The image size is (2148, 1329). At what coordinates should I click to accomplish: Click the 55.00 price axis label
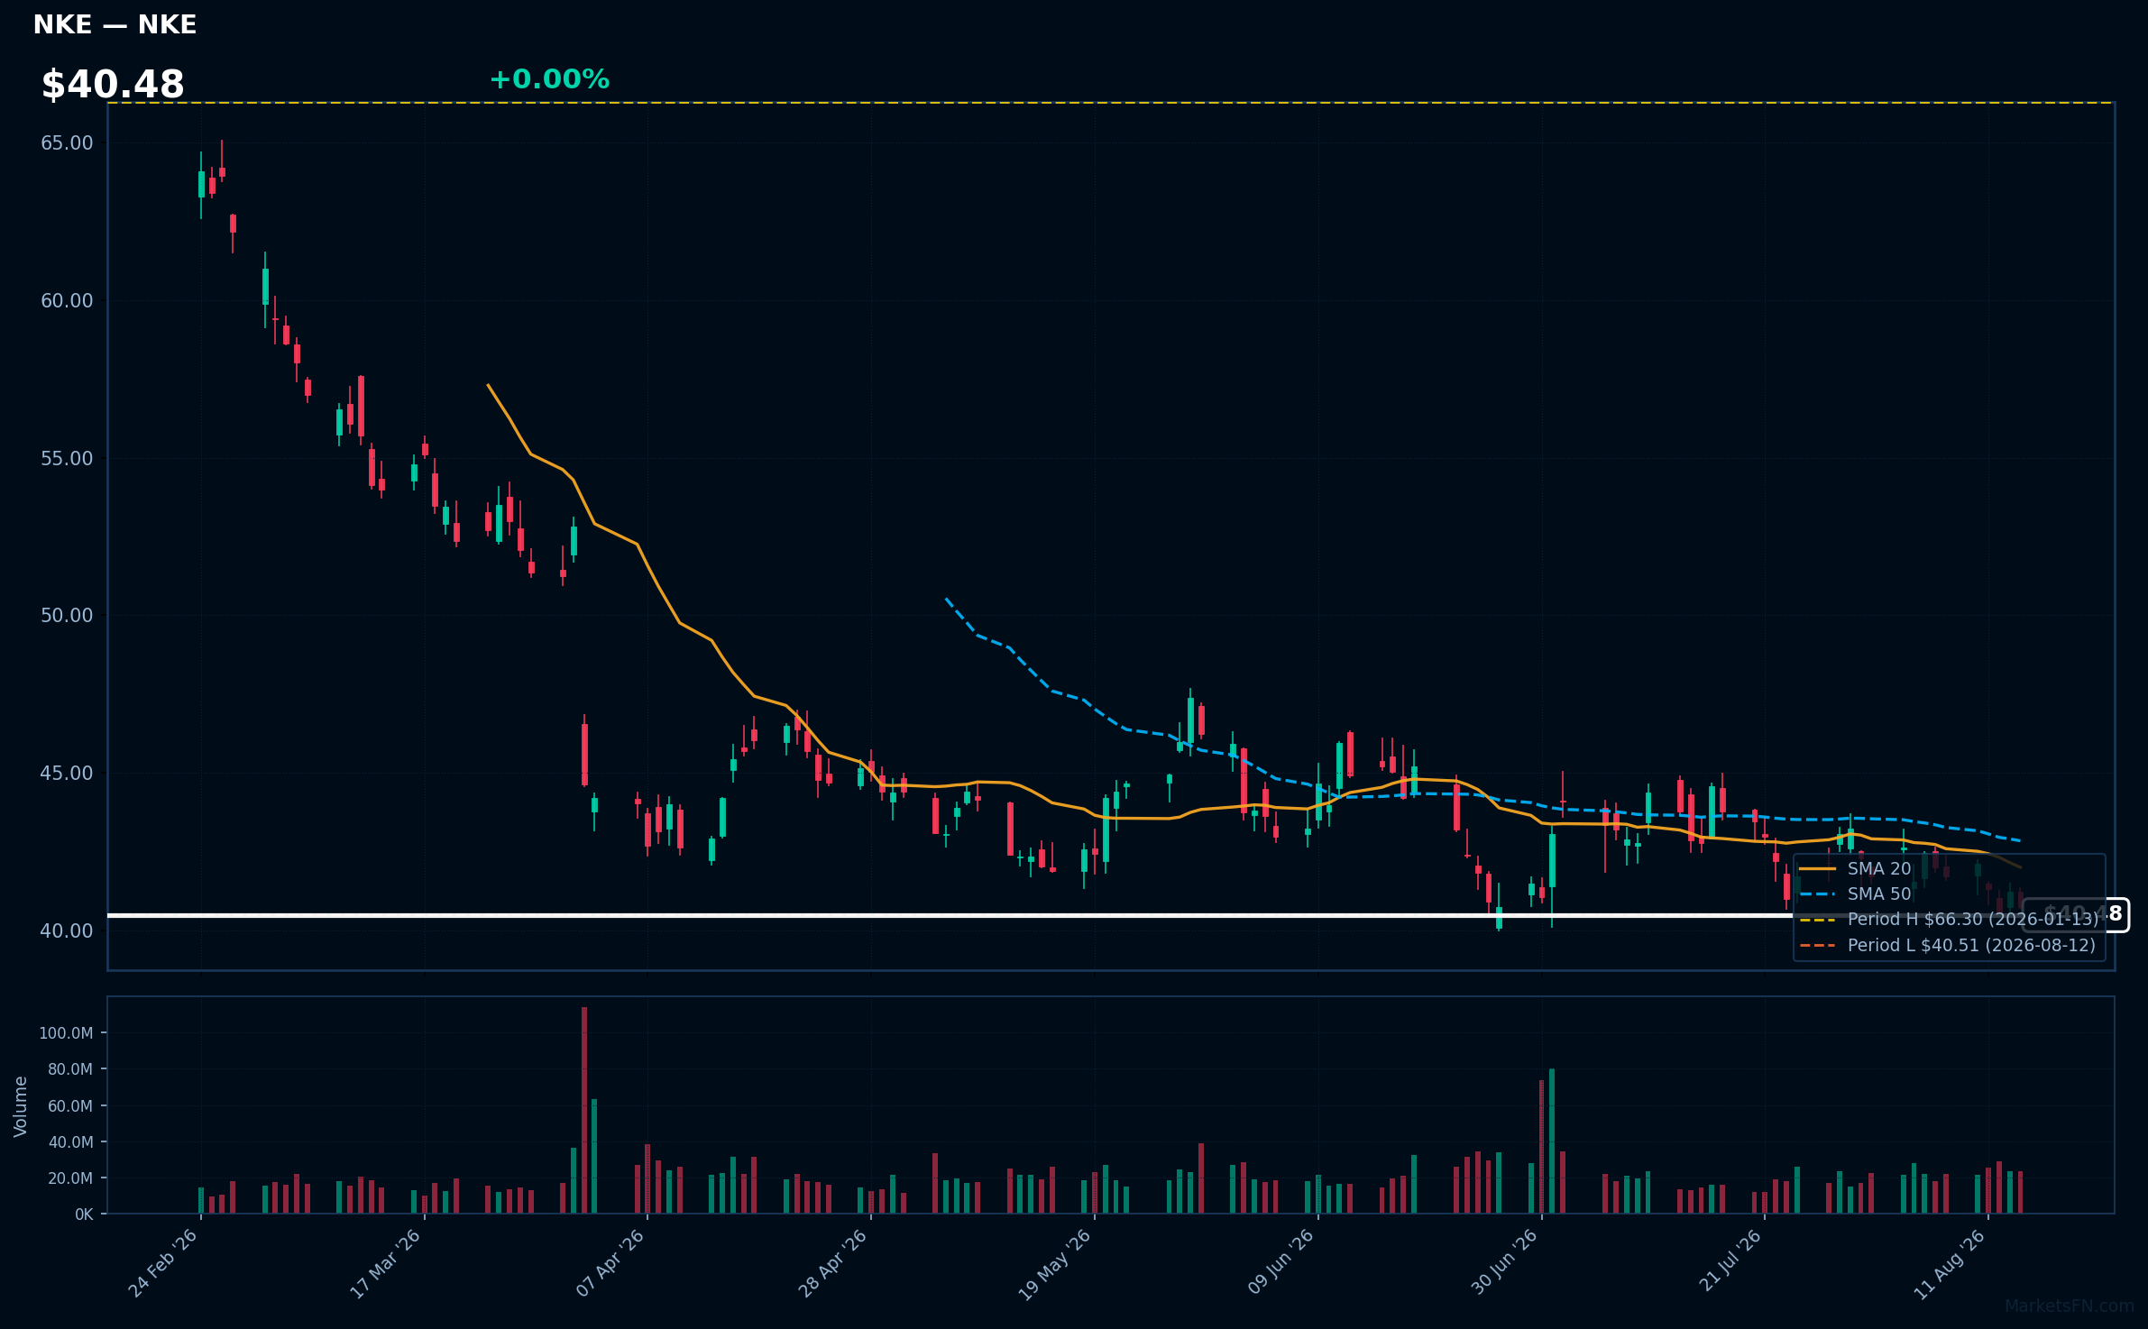[67, 459]
